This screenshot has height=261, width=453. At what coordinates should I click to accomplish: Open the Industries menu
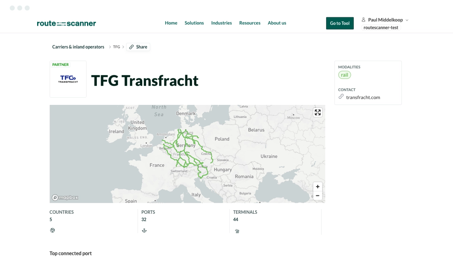pyautogui.click(x=222, y=23)
